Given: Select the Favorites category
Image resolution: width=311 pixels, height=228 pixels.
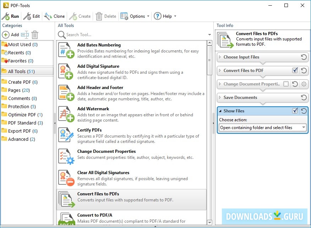Looking at the screenshot, I should tap(27, 61).
